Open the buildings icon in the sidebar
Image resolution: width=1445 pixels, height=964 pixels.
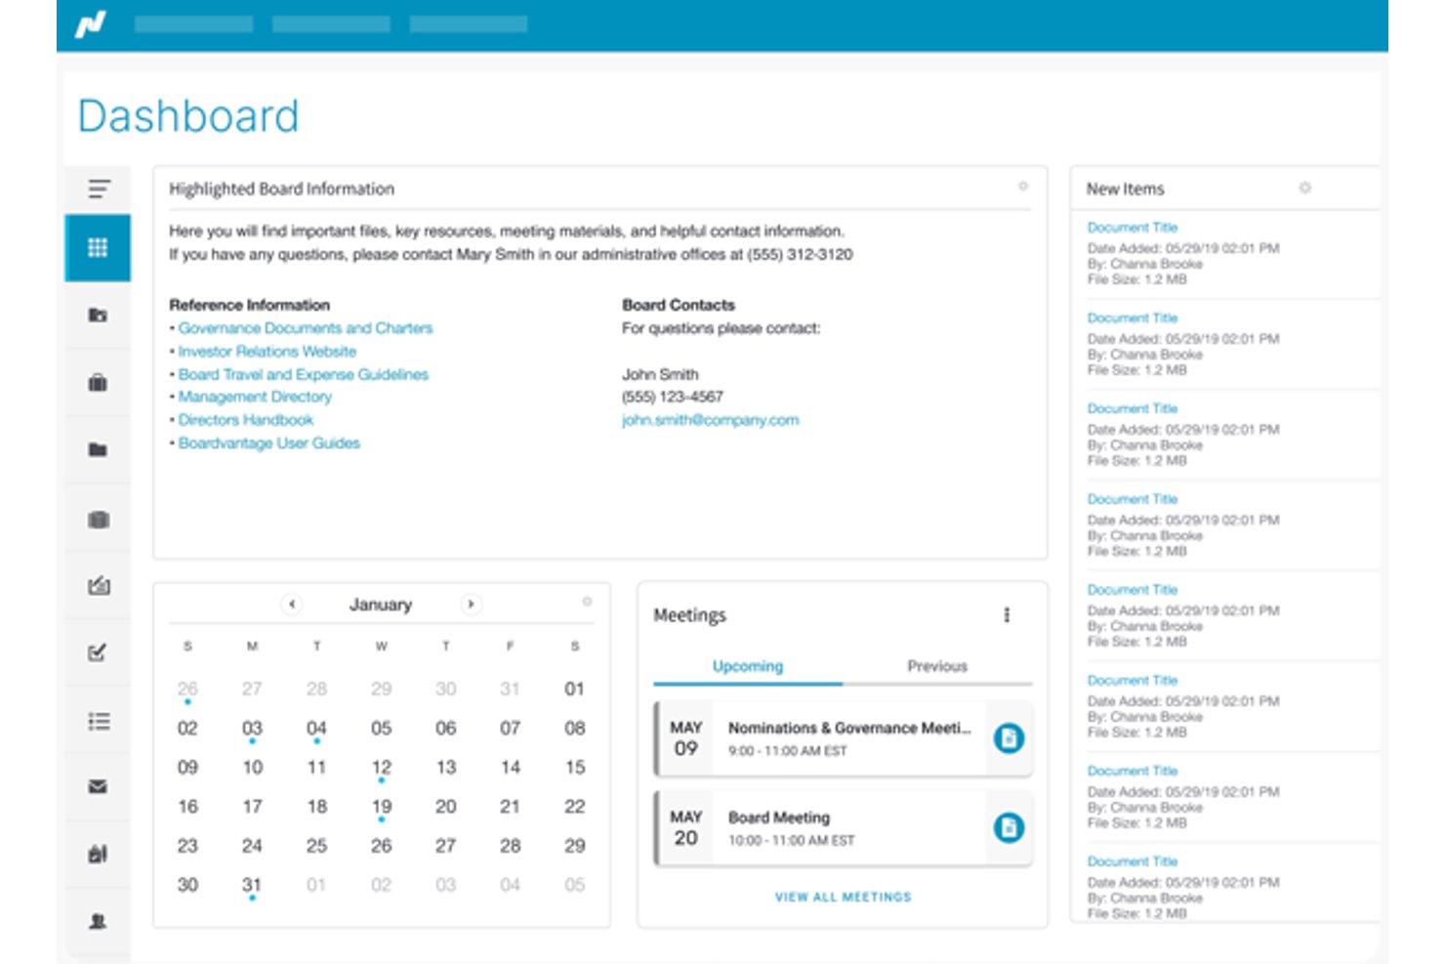pos(98,855)
